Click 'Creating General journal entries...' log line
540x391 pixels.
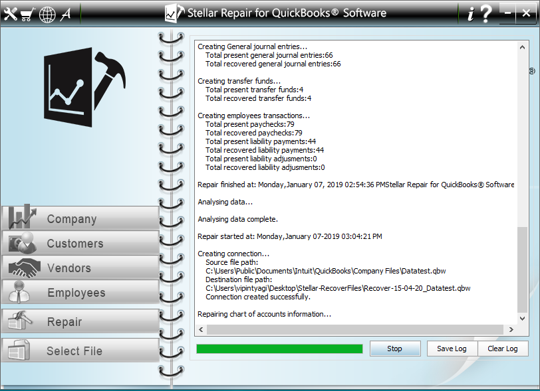(253, 46)
